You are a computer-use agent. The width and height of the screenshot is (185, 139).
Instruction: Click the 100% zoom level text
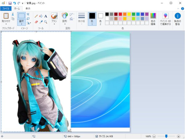pyautogui.click(x=148, y=137)
